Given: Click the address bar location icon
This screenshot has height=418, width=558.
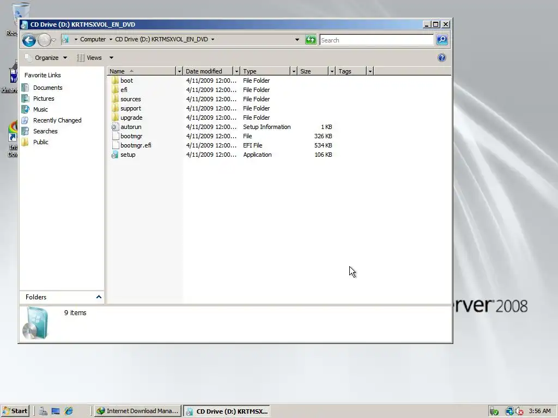Looking at the screenshot, I should [x=65, y=39].
